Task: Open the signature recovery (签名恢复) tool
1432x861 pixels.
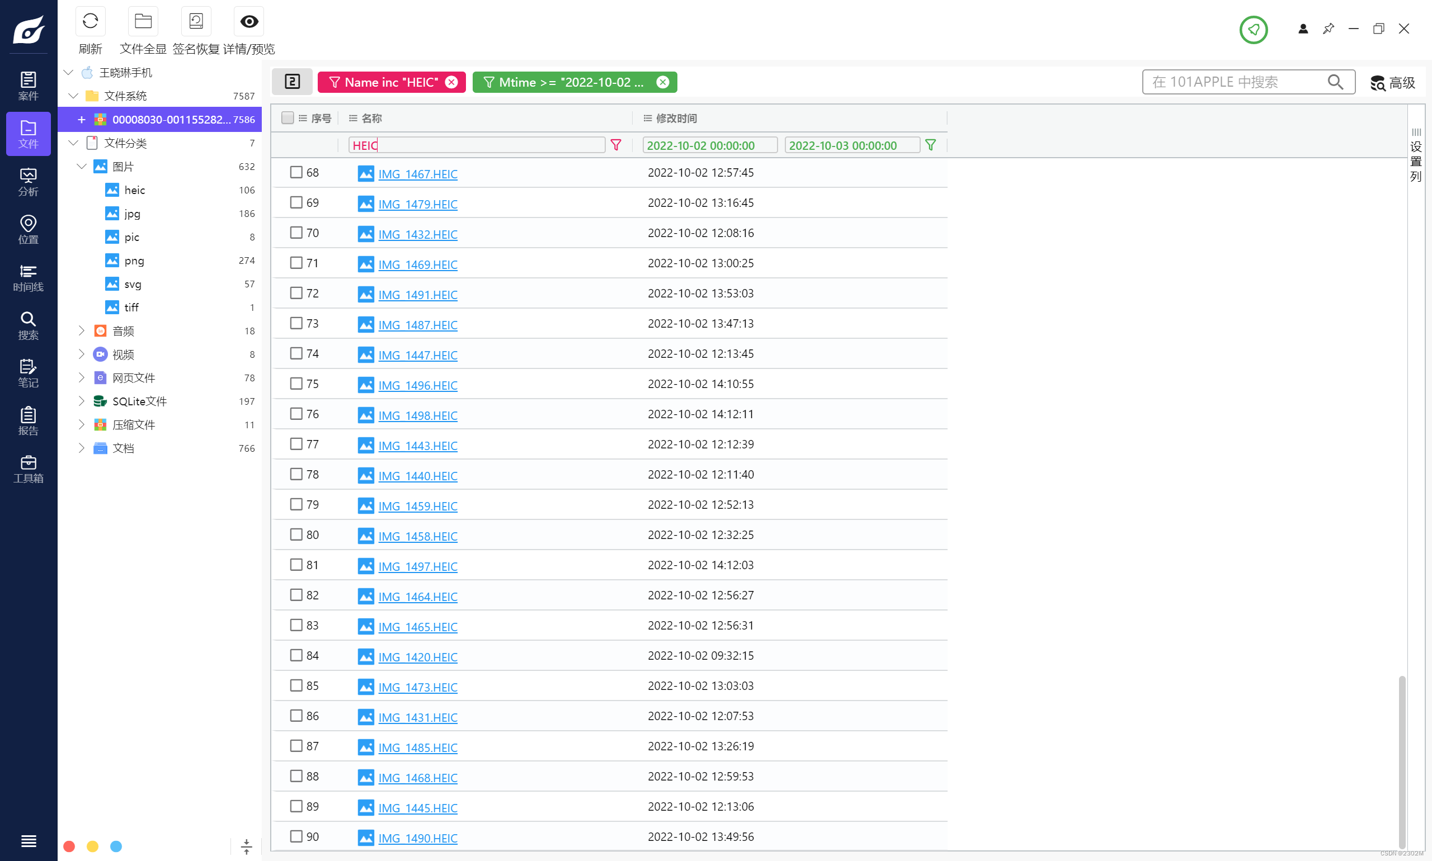Action: (196, 22)
